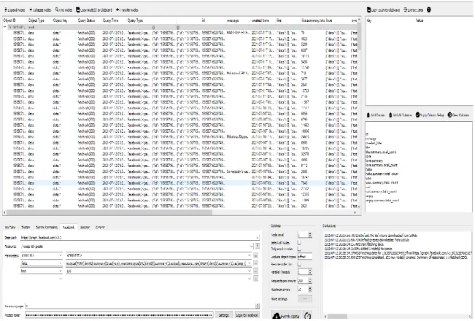Click the fields value expression input
The width and height of the screenshot is (475, 321).
click(x=156, y=263)
